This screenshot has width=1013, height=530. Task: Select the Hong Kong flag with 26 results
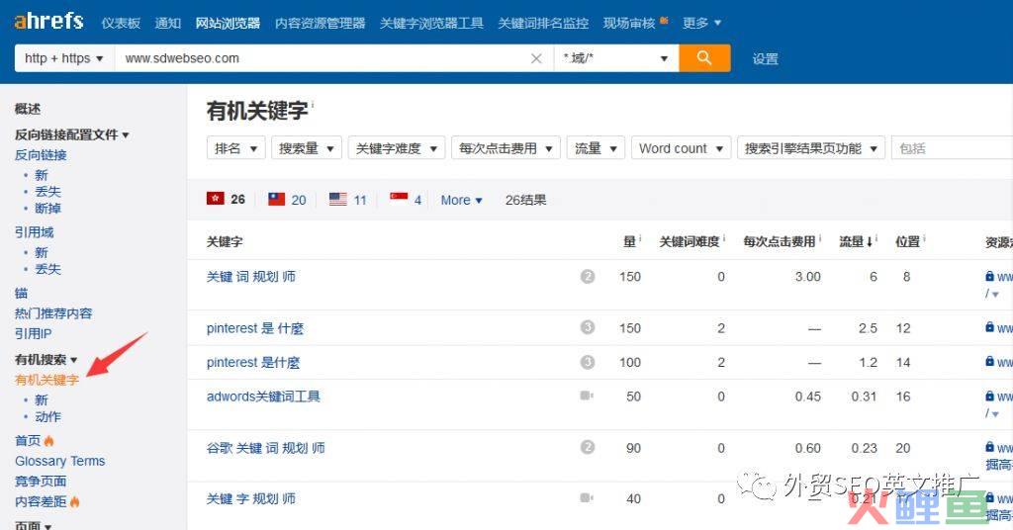coord(226,199)
